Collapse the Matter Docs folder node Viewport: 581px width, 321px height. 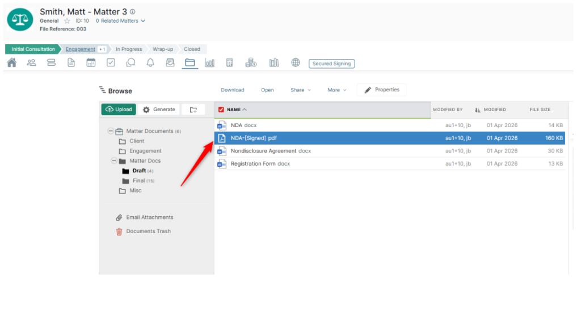[114, 160]
